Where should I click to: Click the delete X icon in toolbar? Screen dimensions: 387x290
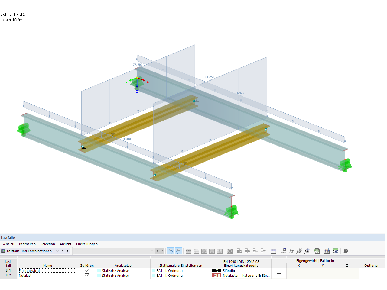pos(230,251)
